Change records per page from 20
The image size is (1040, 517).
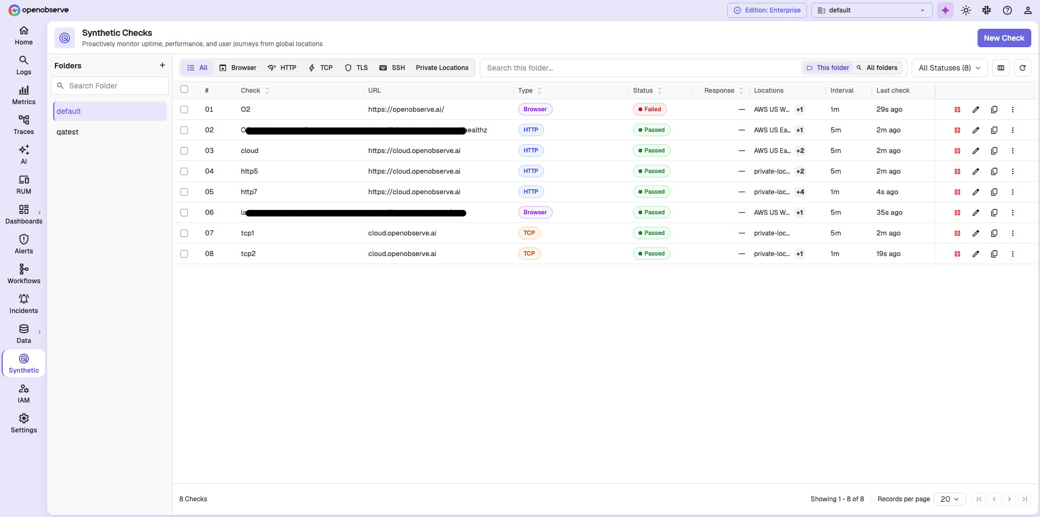pyautogui.click(x=949, y=499)
